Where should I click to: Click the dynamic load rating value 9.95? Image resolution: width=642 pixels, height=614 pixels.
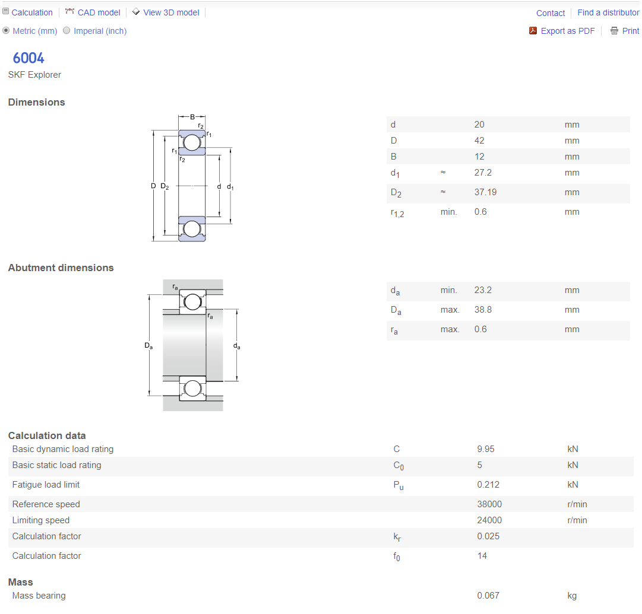click(486, 449)
